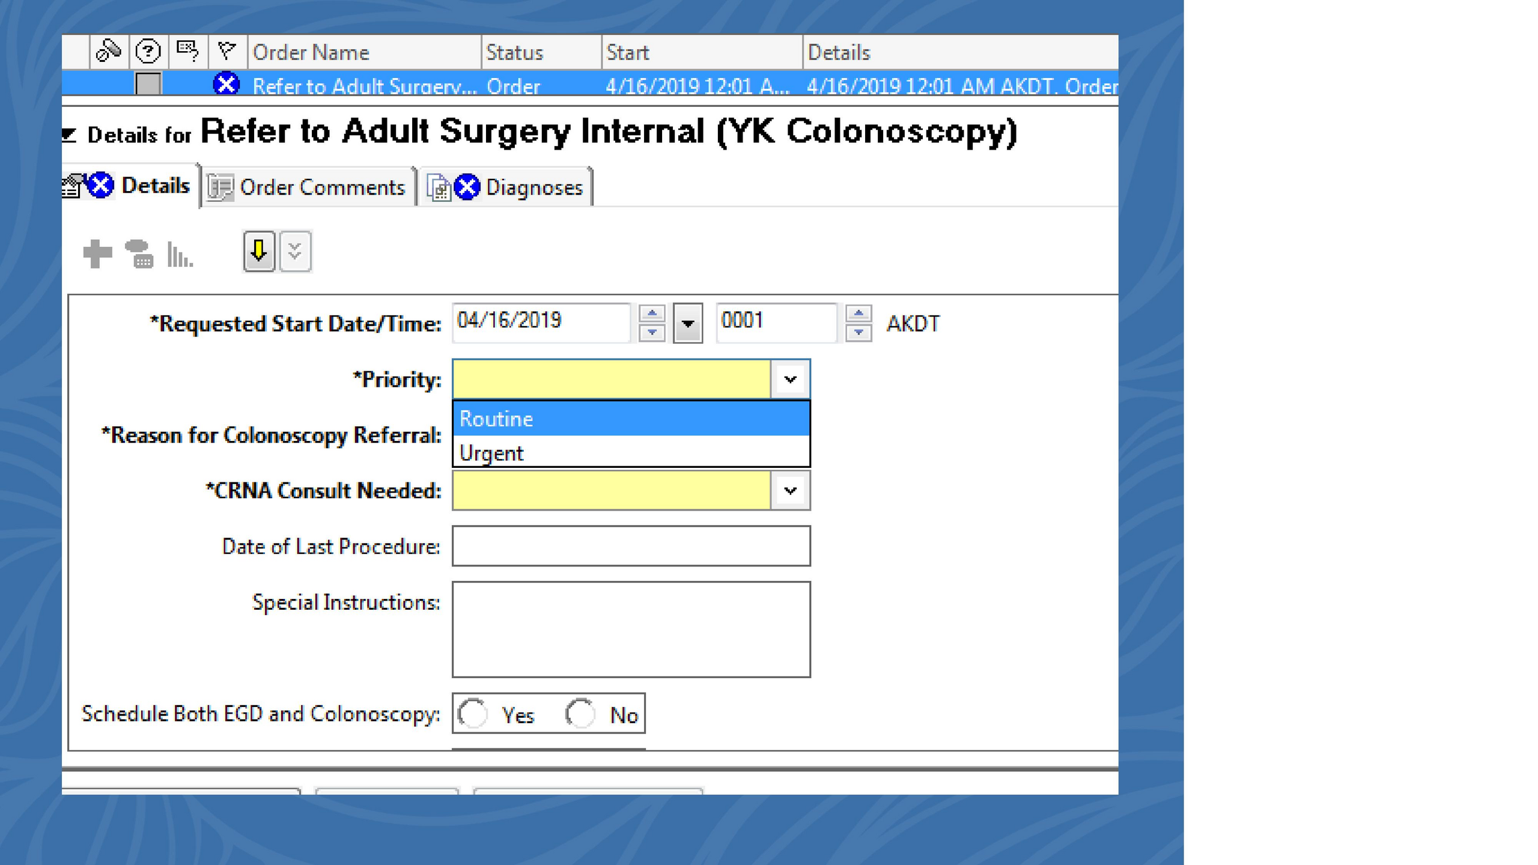Click the double chevron collapse icon

pyautogui.click(x=294, y=251)
